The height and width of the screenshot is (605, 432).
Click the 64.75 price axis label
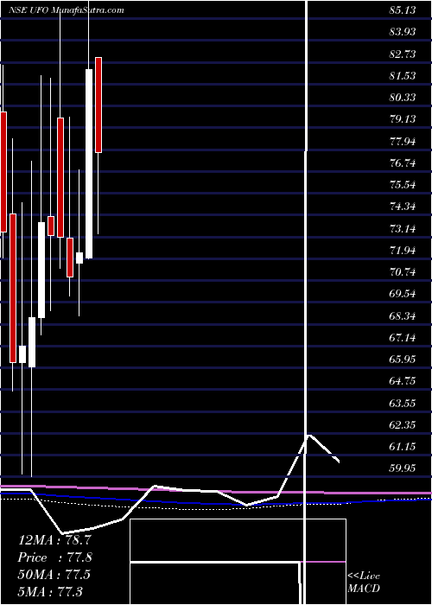click(403, 381)
